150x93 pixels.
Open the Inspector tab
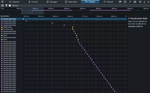[x=14, y=2]
